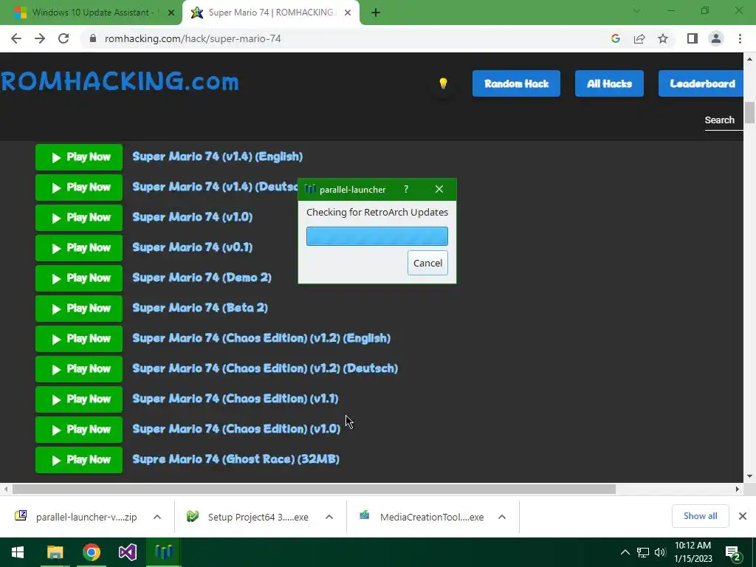Screen dimensions: 756x567
Task: Reload the romhacking page
Action: pos(63,38)
